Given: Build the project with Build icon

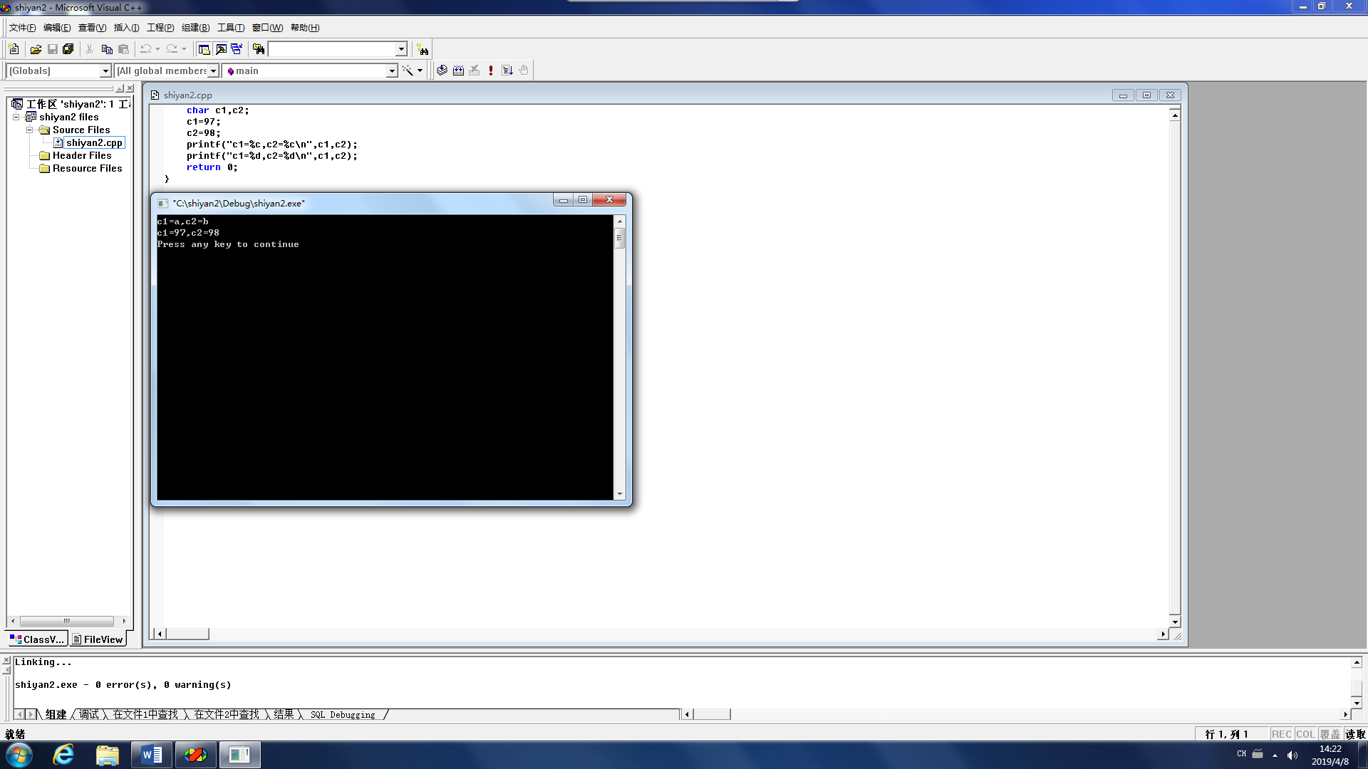Looking at the screenshot, I should point(458,70).
